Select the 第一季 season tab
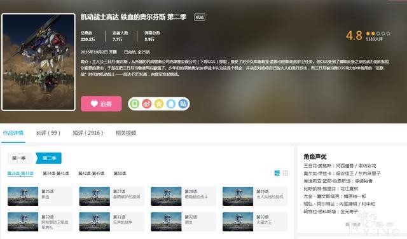 coord(20,158)
